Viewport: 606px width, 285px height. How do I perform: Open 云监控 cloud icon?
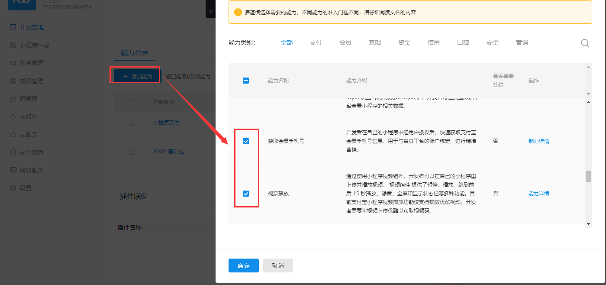tap(13, 117)
